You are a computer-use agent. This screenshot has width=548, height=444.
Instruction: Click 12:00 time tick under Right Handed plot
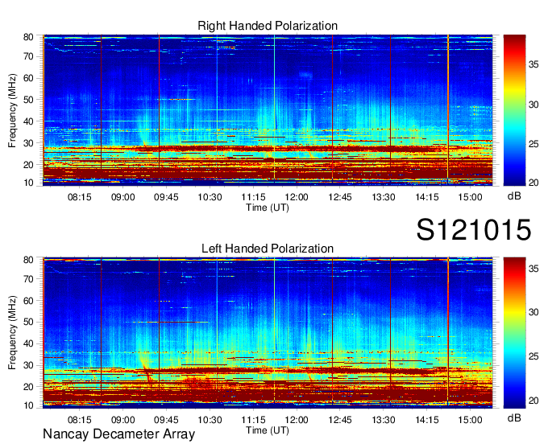(x=297, y=197)
